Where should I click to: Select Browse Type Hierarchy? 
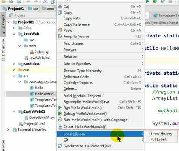point(101,71)
